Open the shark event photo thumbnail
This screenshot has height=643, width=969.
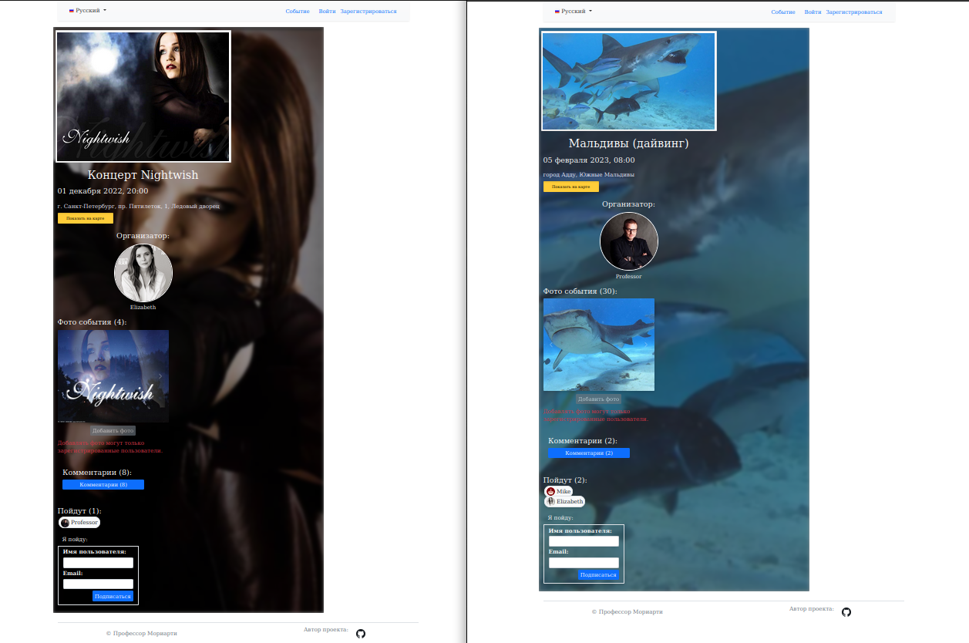(x=599, y=345)
